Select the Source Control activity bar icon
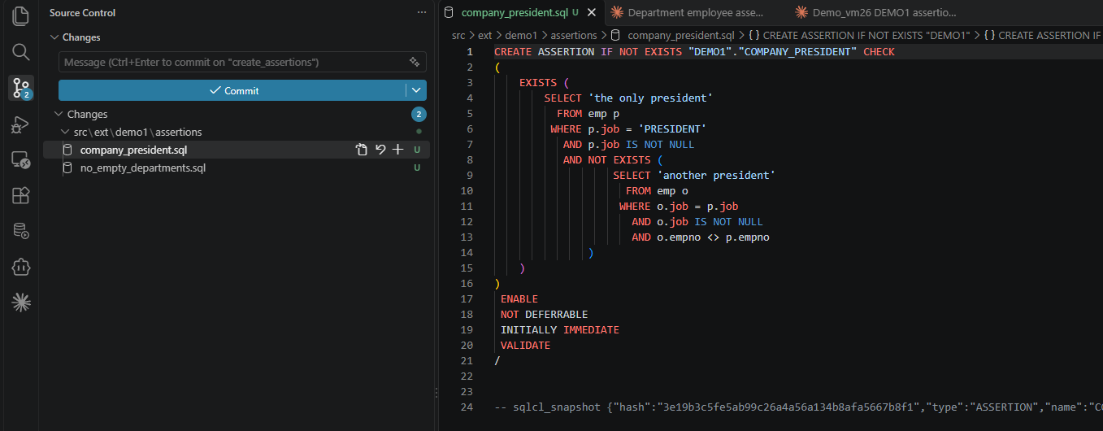The height and width of the screenshot is (431, 1103). coord(21,88)
